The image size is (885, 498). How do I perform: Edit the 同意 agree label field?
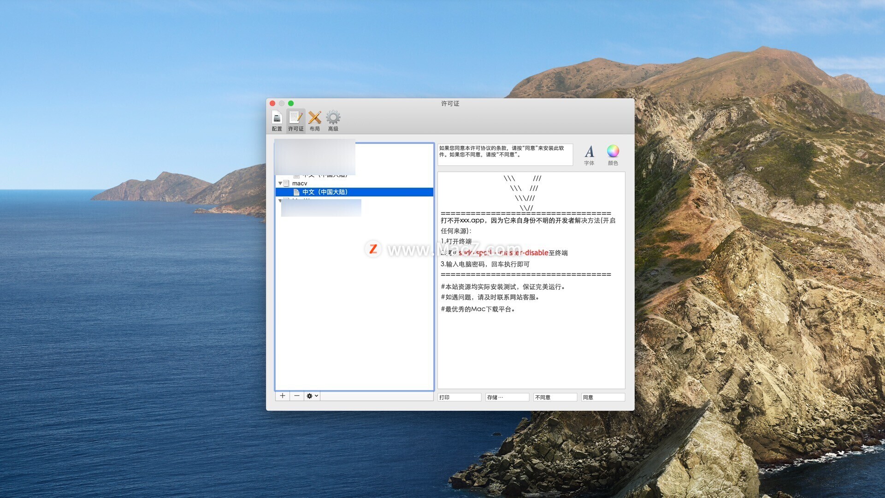pos(603,397)
